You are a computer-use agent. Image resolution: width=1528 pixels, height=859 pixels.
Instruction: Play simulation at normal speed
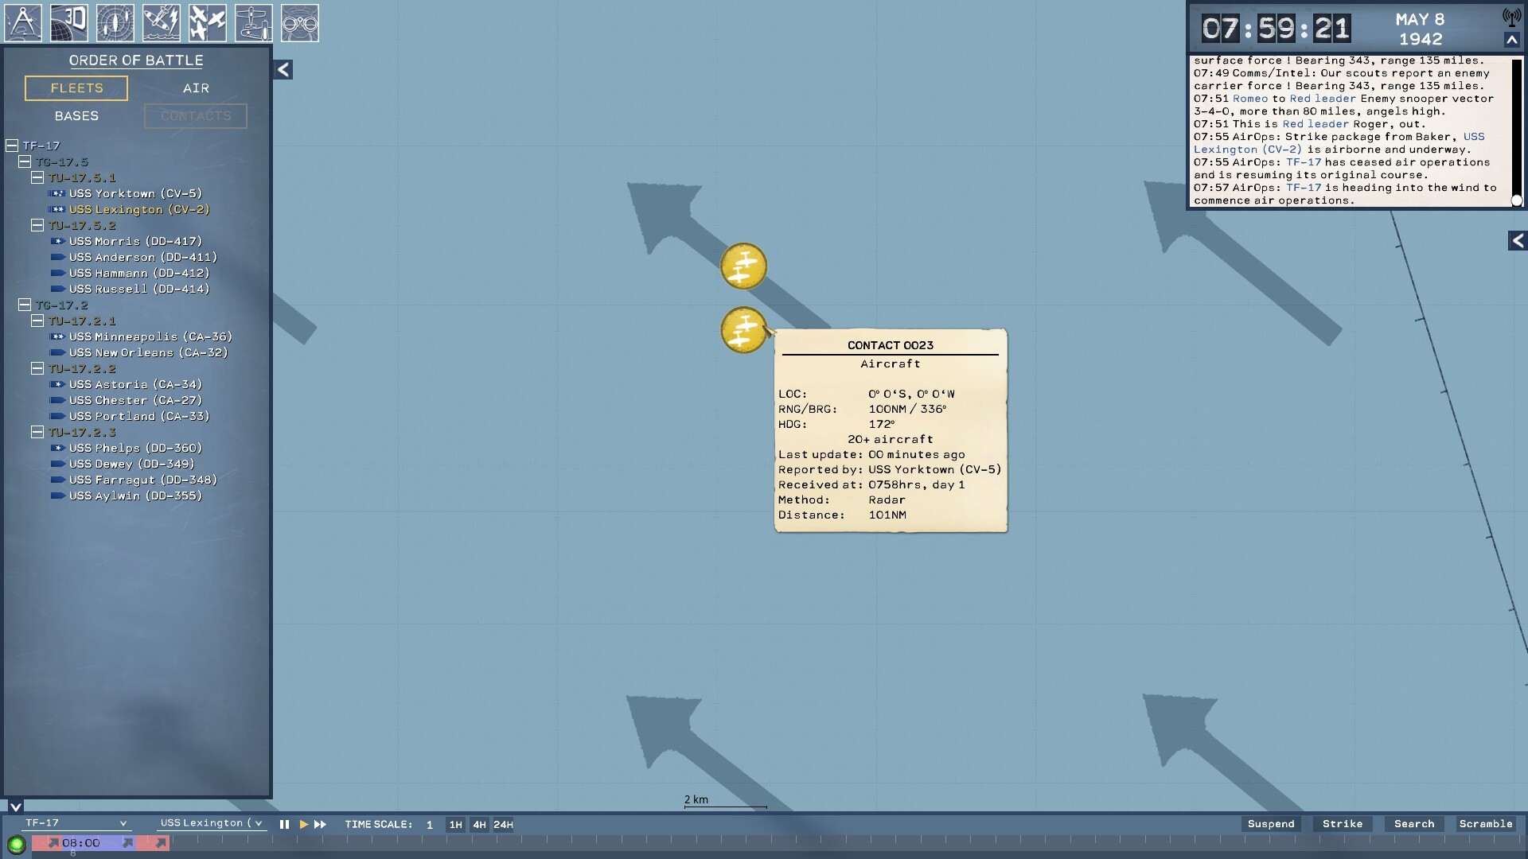[303, 825]
